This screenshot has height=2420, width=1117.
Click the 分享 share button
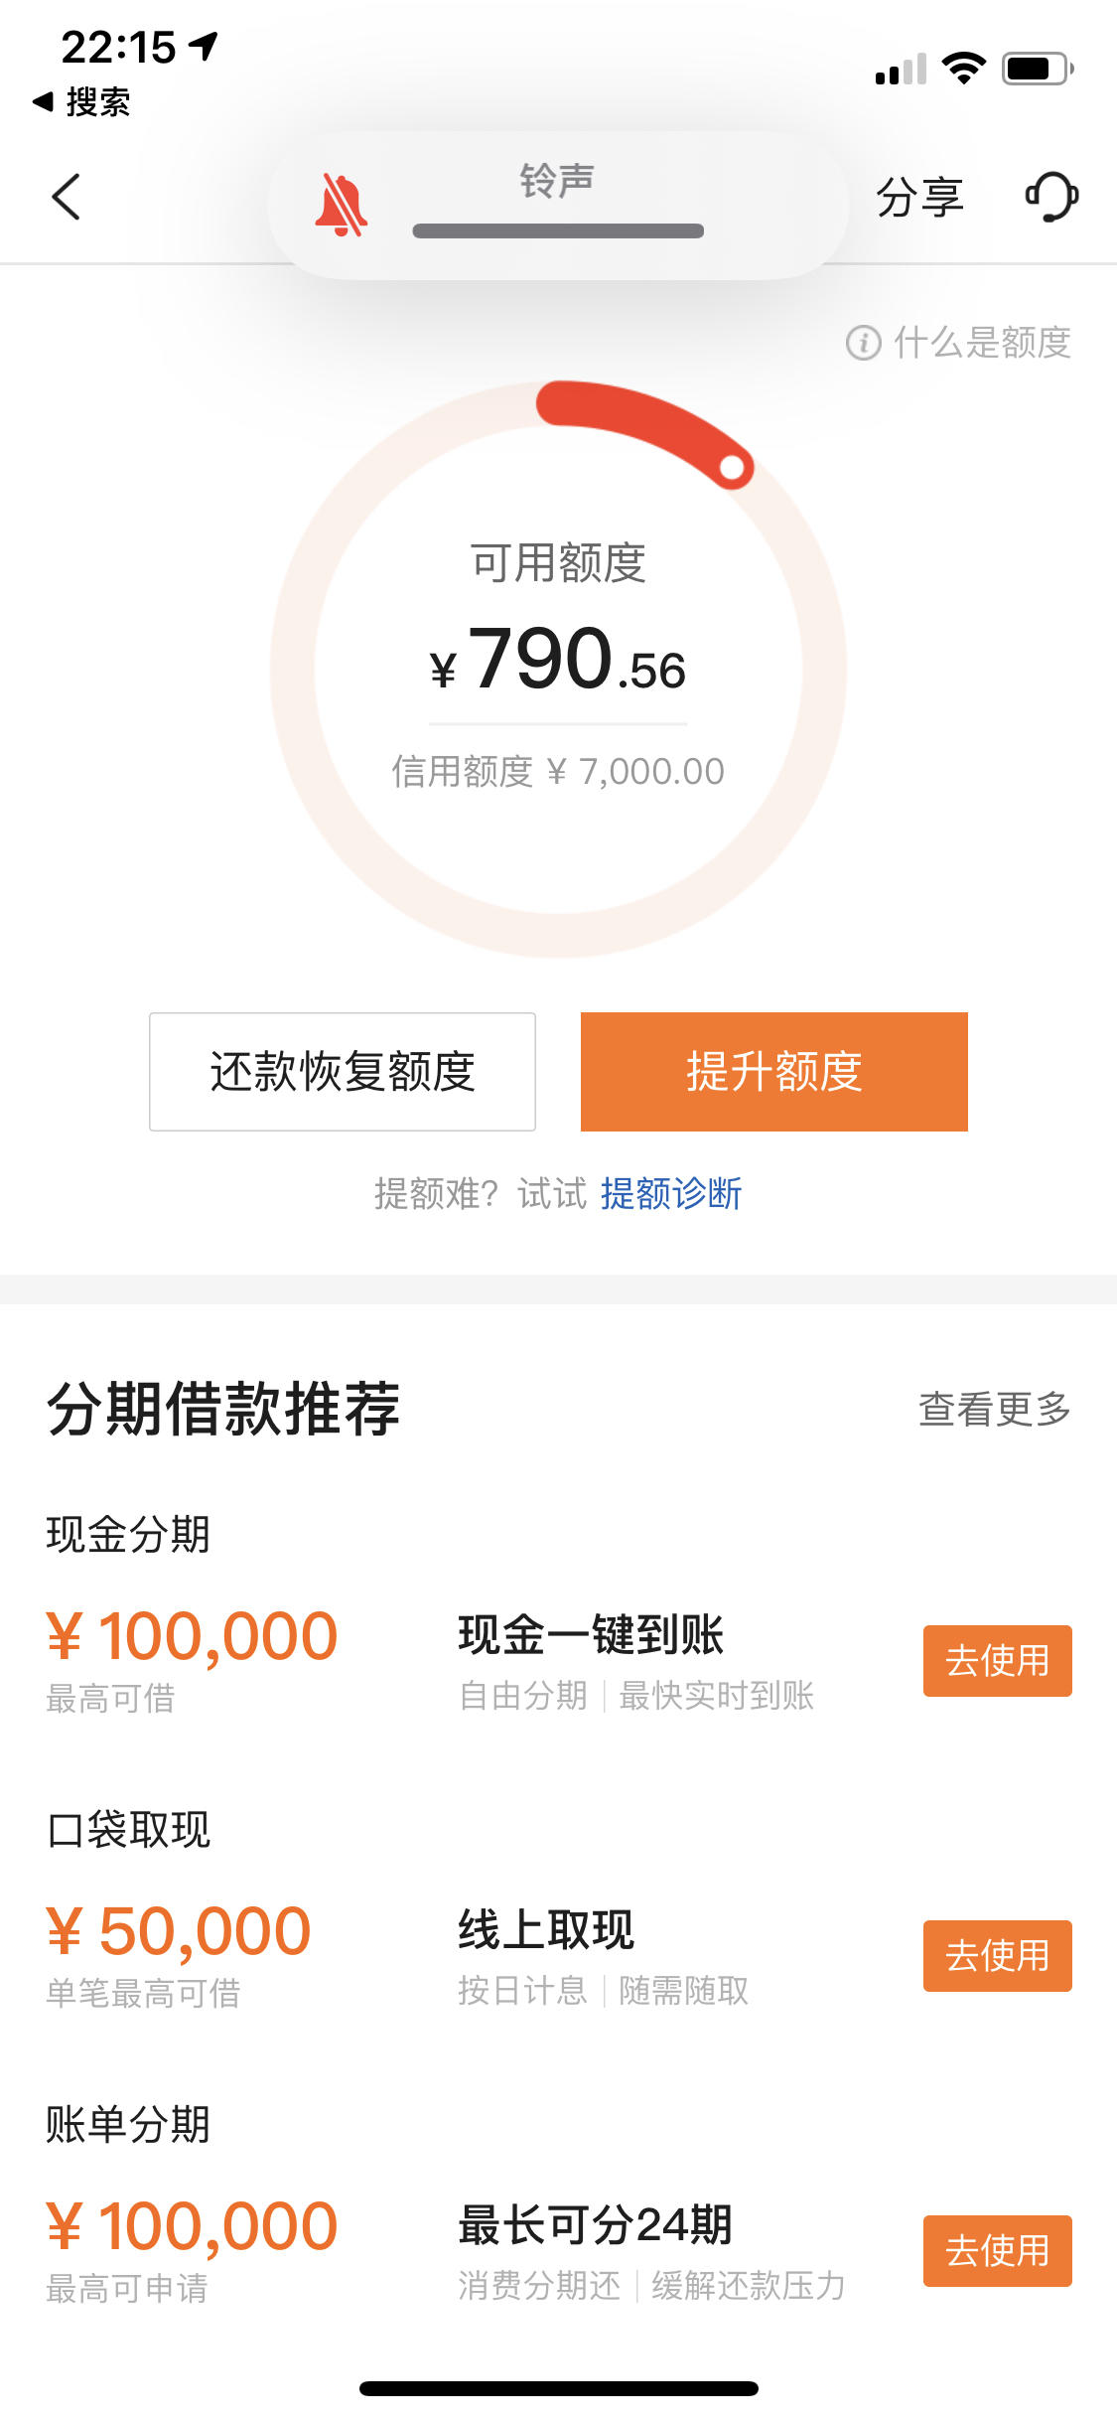tap(919, 196)
